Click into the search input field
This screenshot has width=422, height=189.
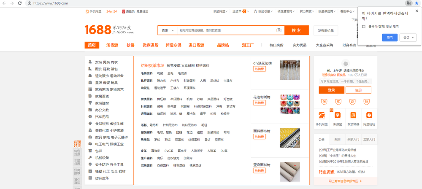[226, 30]
